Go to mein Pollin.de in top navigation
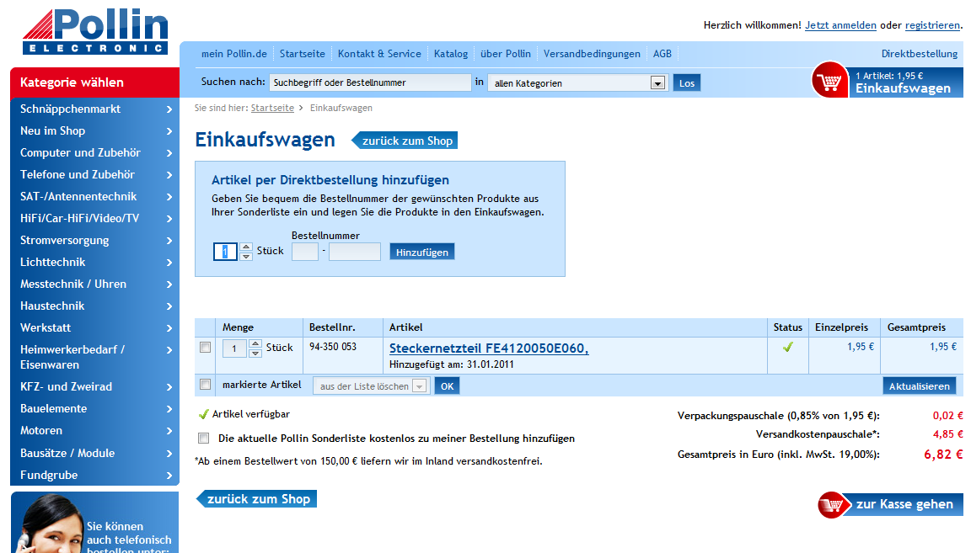971x553 pixels. [234, 54]
